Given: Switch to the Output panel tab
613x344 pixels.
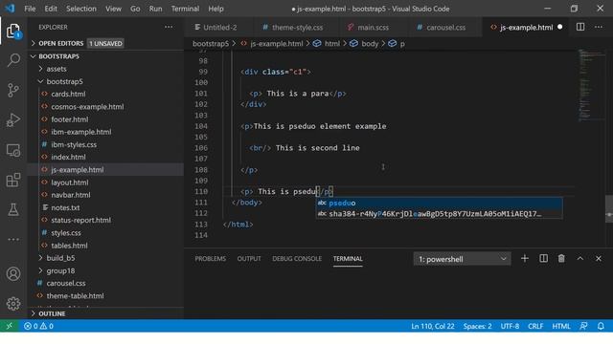Looking at the screenshot, I should click(x=249, y=259).
